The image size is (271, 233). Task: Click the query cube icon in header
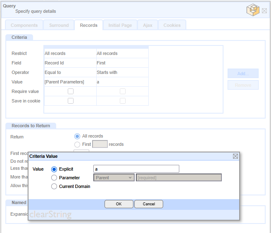click(252, 10)
